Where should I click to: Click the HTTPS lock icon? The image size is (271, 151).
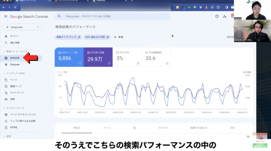coord(6,127)
